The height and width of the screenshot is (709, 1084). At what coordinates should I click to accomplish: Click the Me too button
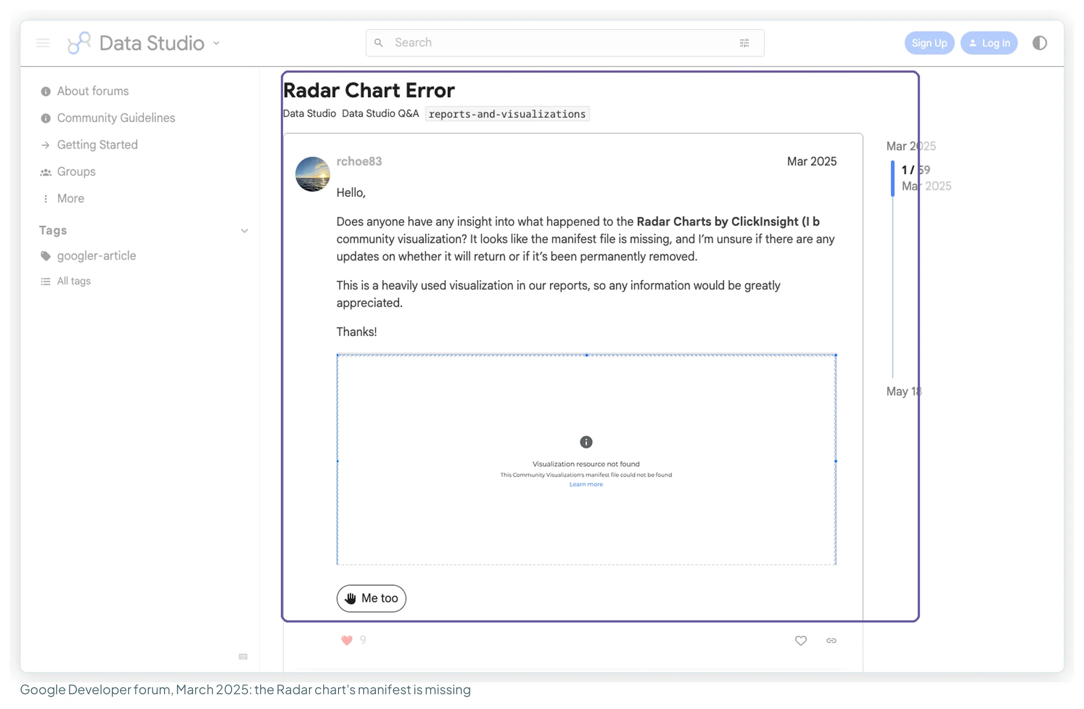coord(372,598)
